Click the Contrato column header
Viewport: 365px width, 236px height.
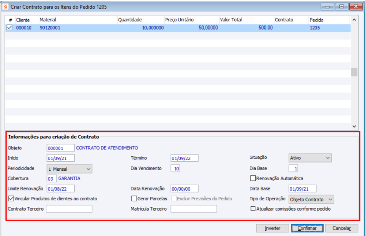[291, 20]
